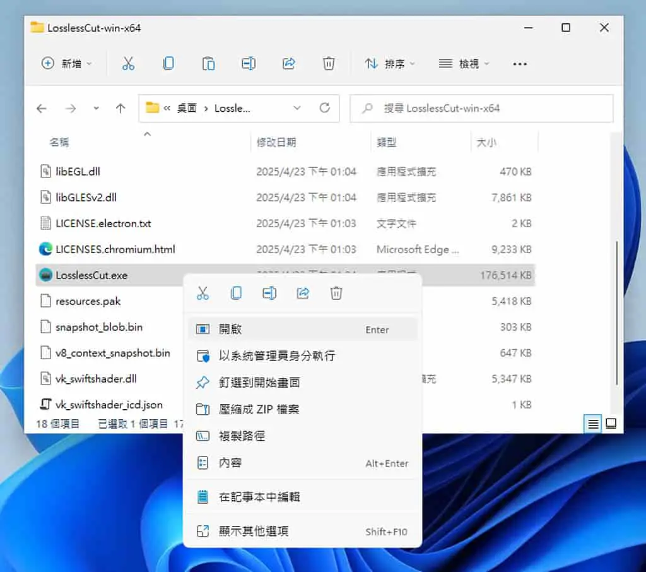Click 桌面 in the address breadcrumb
646x572 pixels.
tap(187, 109)
